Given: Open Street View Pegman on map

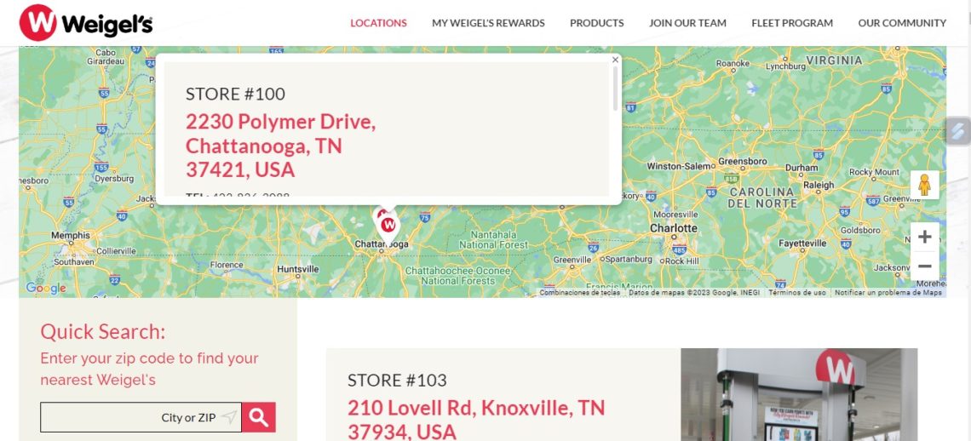Looking at the screenshot, I should pyautogui.click(x=924, y=185).
